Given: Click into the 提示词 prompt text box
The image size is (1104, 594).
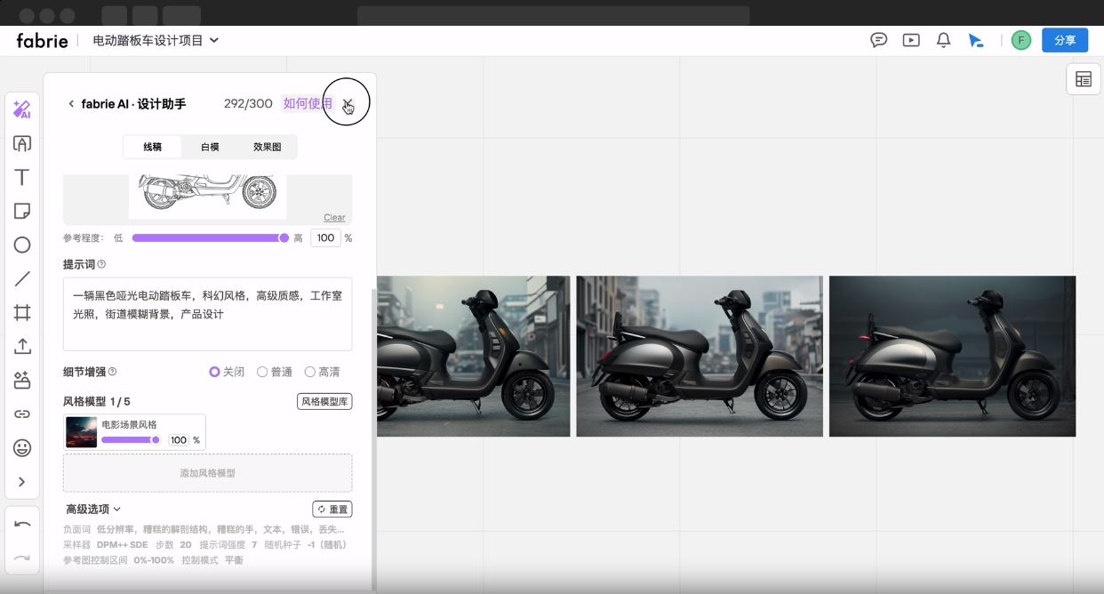Looking at the screenshot, I should click(x=207, y=314).
